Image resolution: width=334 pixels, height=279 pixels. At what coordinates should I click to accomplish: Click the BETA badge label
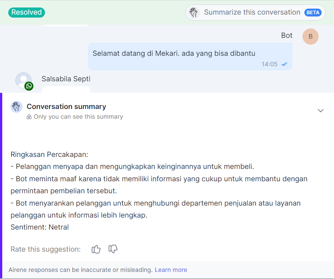point(313,13)
